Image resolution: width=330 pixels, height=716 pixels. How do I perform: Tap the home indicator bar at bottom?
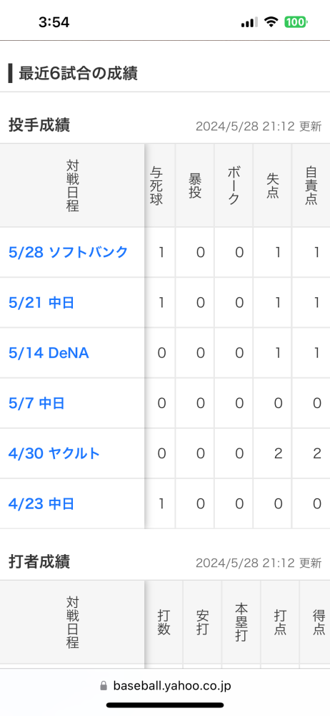(165, 705)
